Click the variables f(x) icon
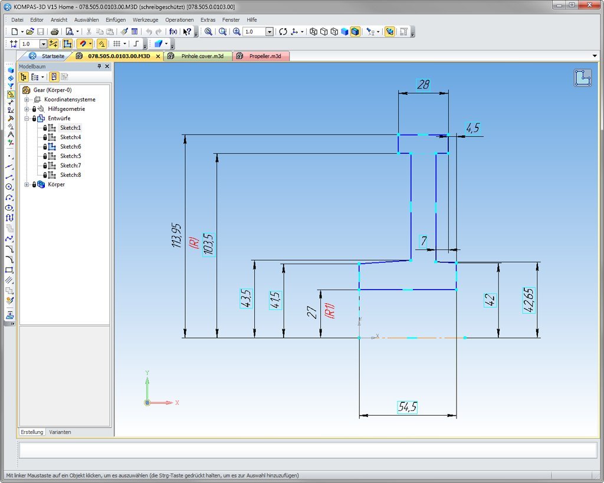Screen dimensions: 604x483 click(173, 32)
